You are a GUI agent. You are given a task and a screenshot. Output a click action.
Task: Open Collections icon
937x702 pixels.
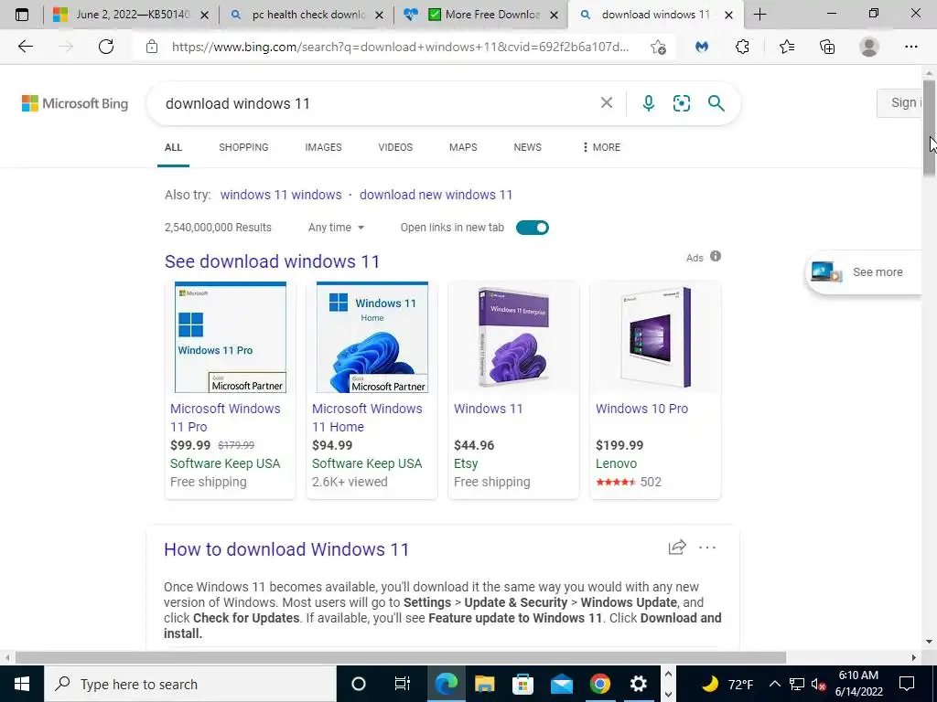tap(827, 47)
